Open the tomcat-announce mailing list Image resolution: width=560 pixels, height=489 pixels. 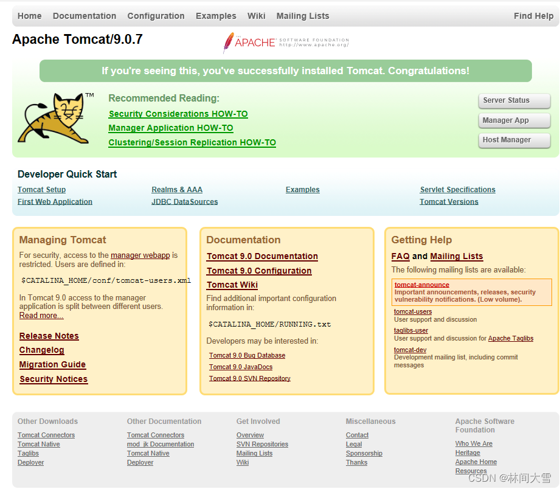coord(422,285)
